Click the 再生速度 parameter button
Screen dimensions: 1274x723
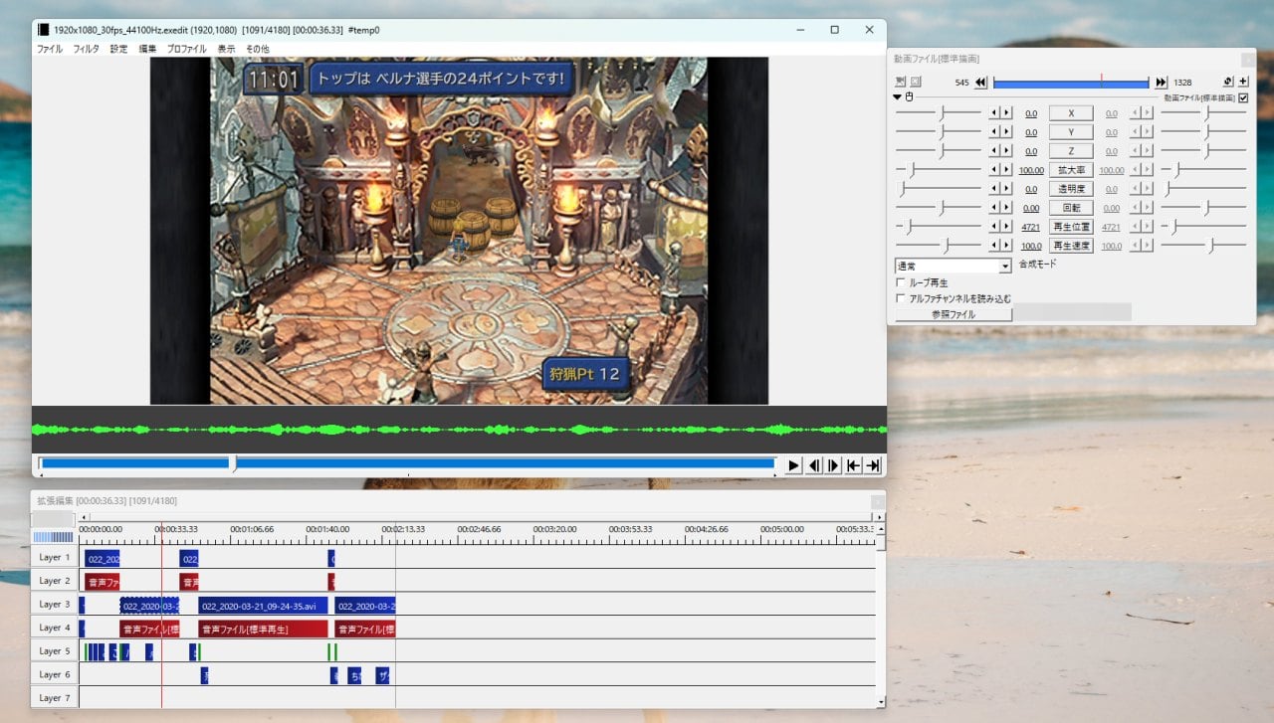(1071, 246)
